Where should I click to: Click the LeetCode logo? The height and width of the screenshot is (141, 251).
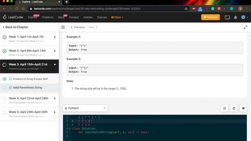[x=13, y=17]
